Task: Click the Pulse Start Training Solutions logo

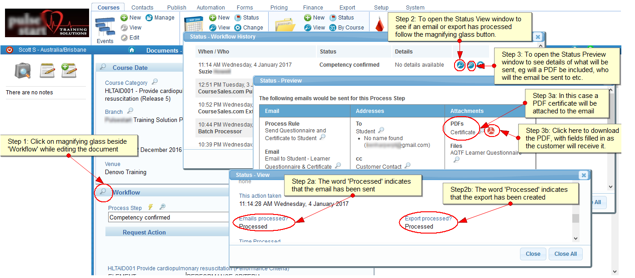Action: (47, 23)
